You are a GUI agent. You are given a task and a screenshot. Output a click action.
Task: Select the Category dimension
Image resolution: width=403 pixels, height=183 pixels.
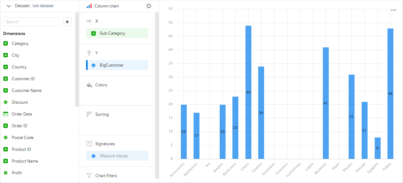point(20,44)
